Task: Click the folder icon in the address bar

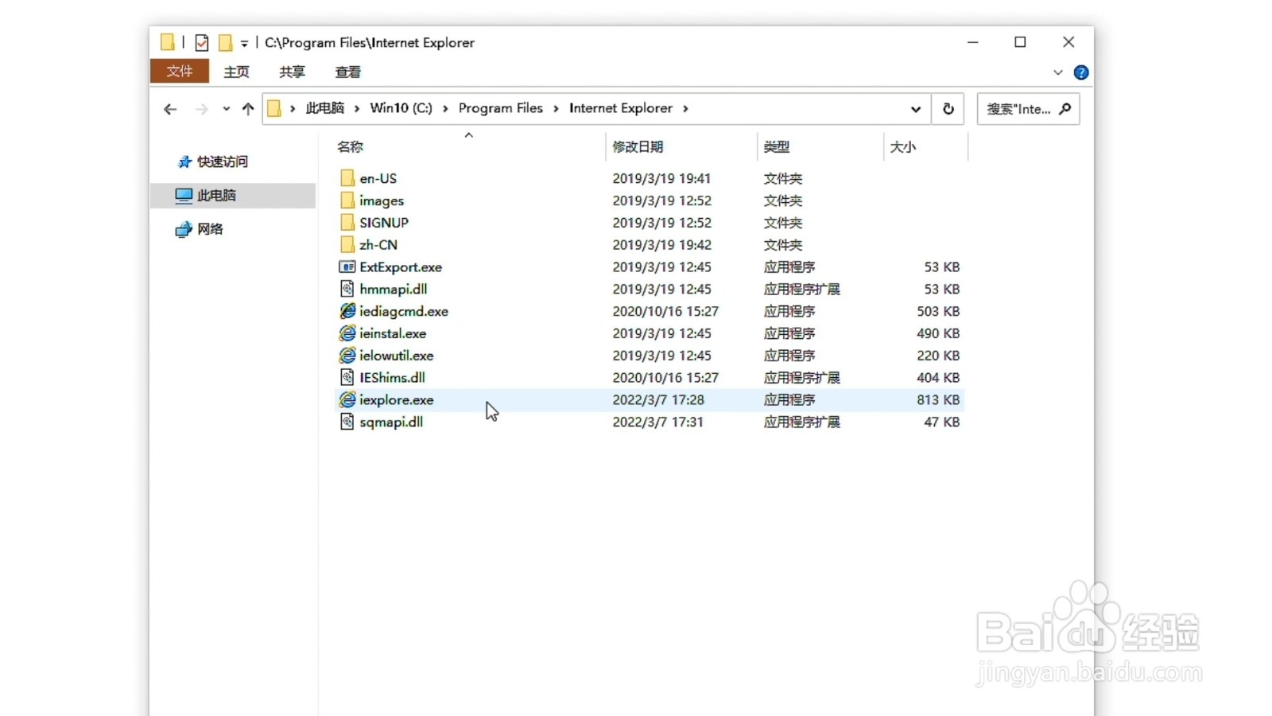Action: coord(274,108)
